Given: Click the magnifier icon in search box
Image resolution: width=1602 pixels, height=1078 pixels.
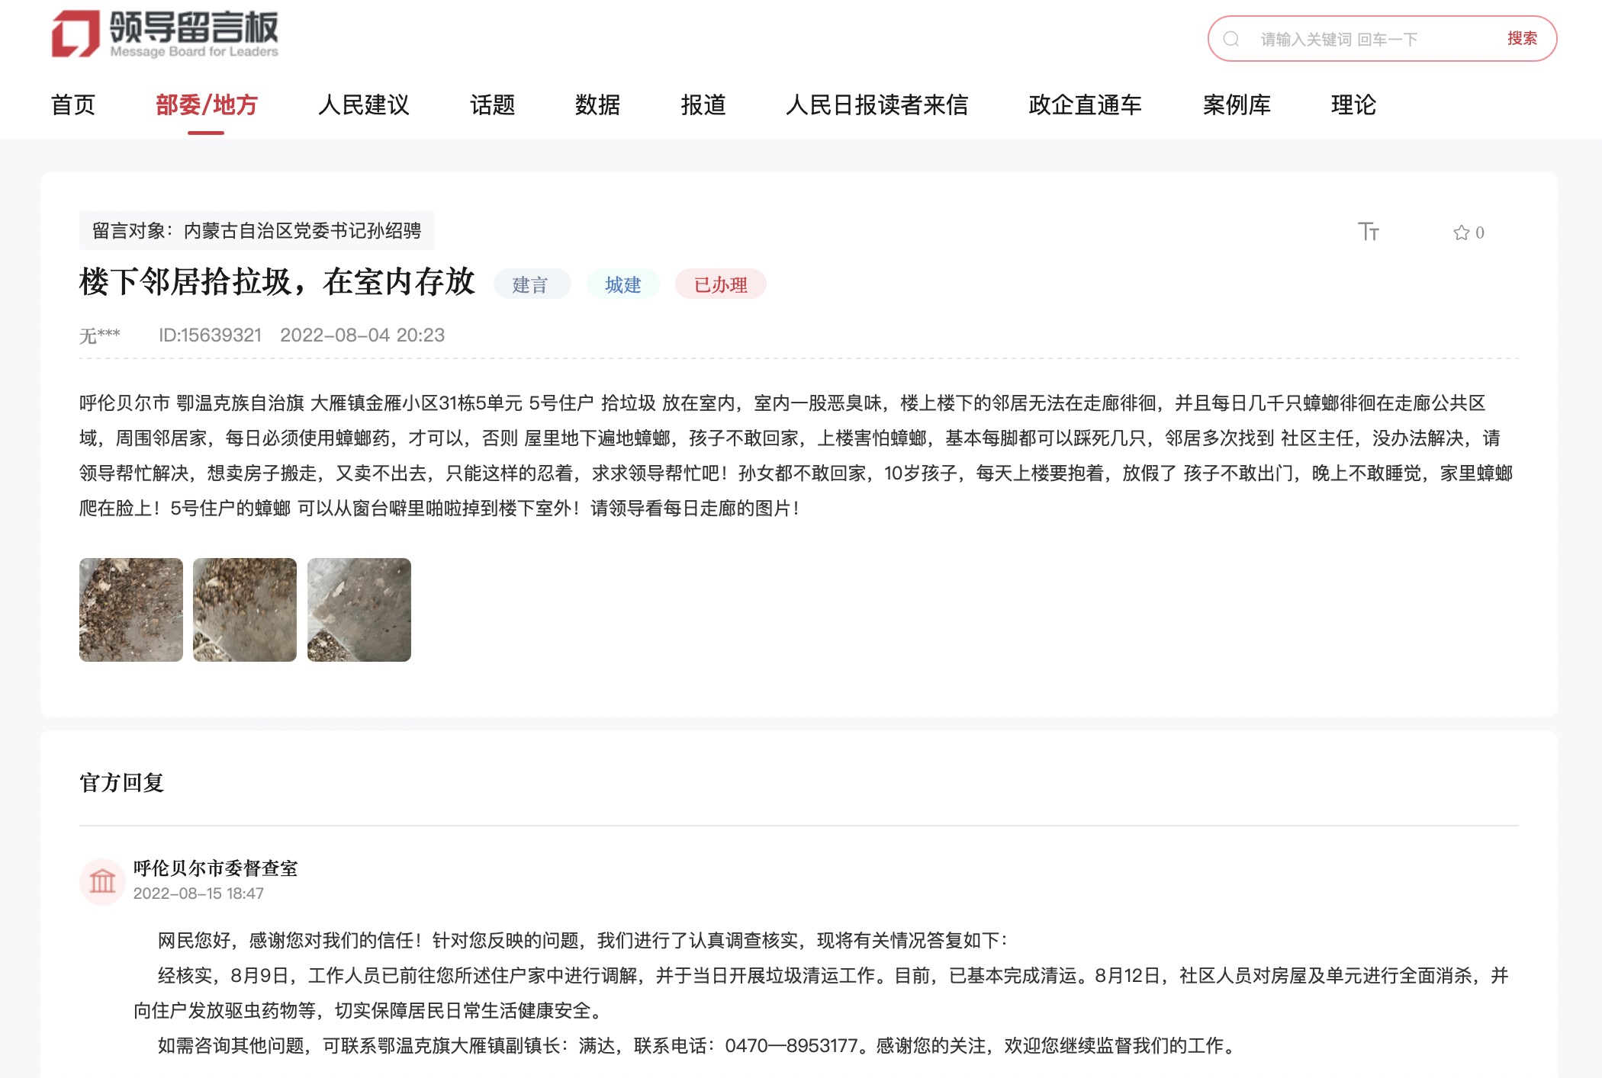Looking at the screenshot, I should pos(1231,39).
